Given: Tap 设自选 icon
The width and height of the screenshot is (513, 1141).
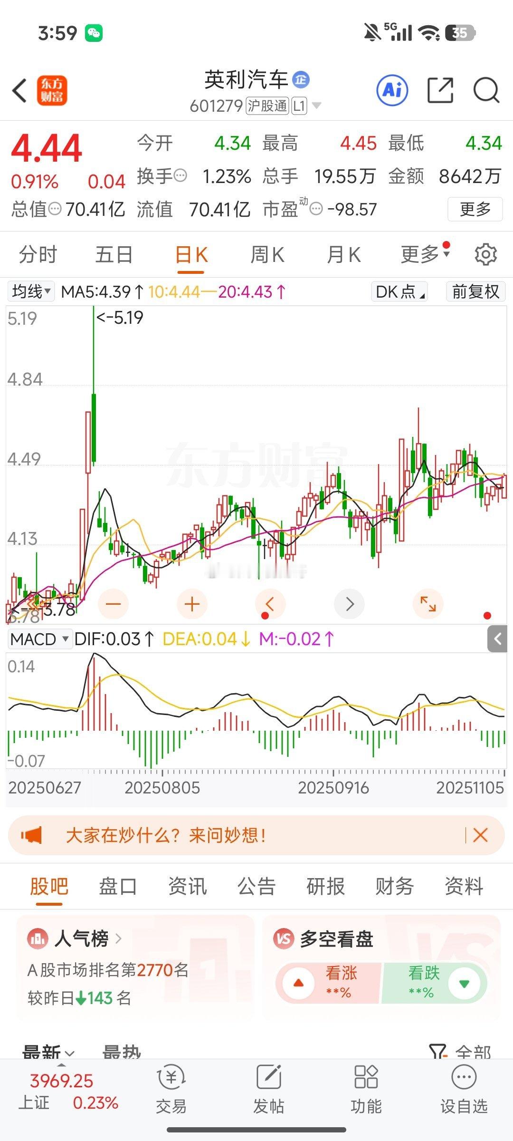Looking at the screenshot, I should coord(464,1089).
